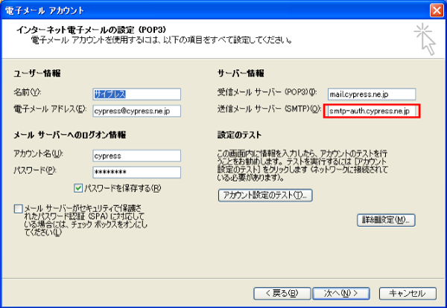This screenshot has width=447, height=308.
Task: Click the サーバー情報 section heading
Action: [x=241, y=74]
